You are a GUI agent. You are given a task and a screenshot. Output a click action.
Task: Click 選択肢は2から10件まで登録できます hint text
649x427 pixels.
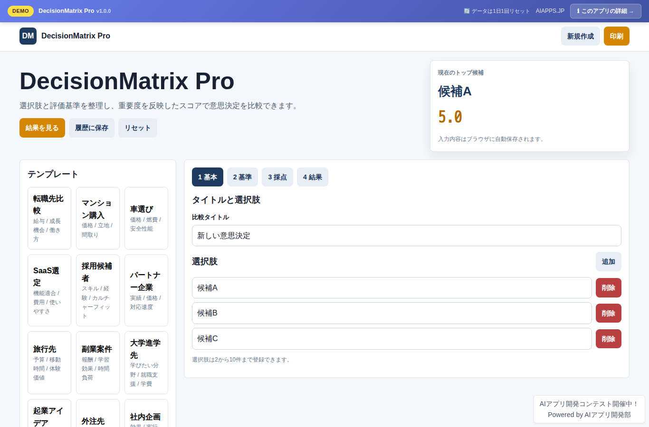point(242,360)
